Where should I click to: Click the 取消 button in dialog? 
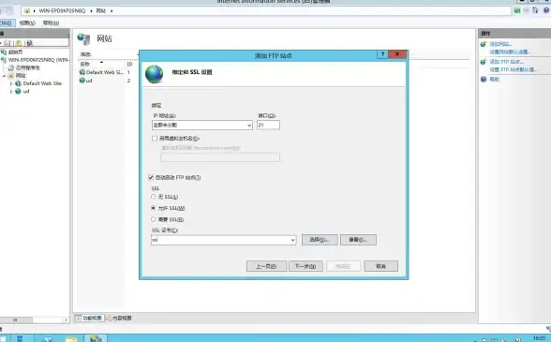pyautogui.click(x=380, y=266)
